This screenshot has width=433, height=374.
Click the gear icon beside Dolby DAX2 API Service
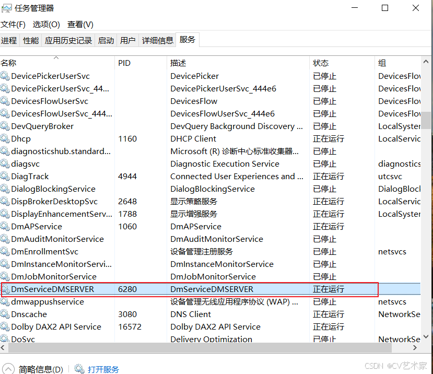pos(5,327)
